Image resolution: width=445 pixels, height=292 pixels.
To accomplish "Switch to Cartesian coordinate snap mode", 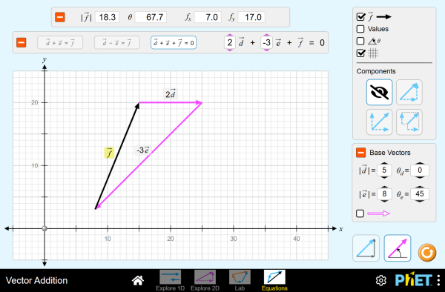I will 366,248.
